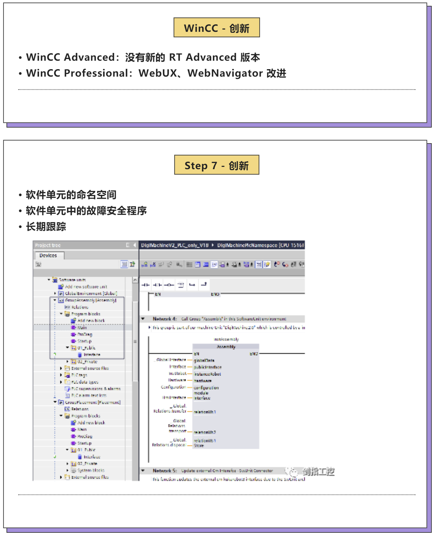This screenshot has width=435, height=537.
Task: Click the 'WinCC - 创新' heading box
Action: [x=217, y=27]
